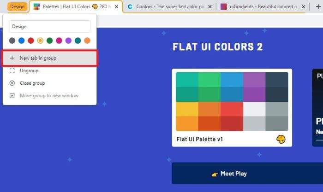Choose the purple group color
The image size is (323, 192).
click(68, 41)
